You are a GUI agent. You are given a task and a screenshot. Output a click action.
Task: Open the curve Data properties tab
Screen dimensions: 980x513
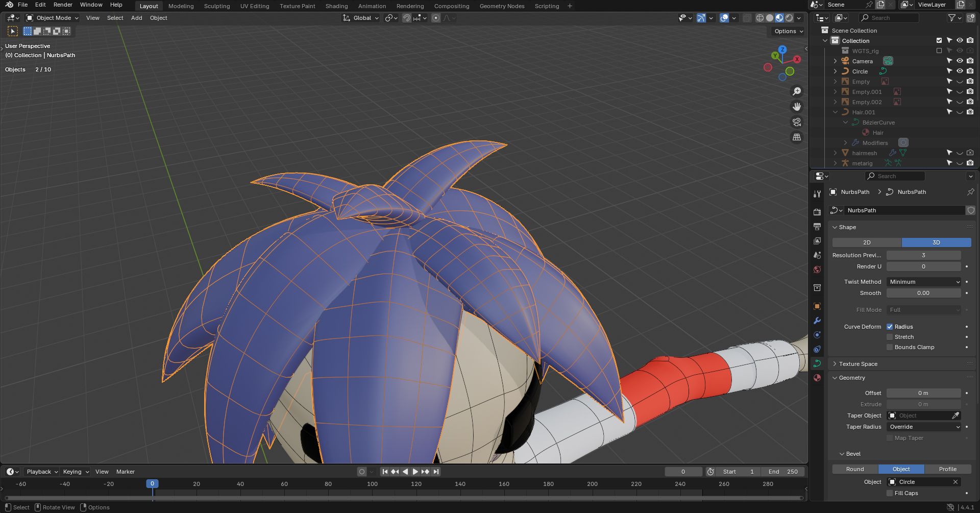coord(817,363)
